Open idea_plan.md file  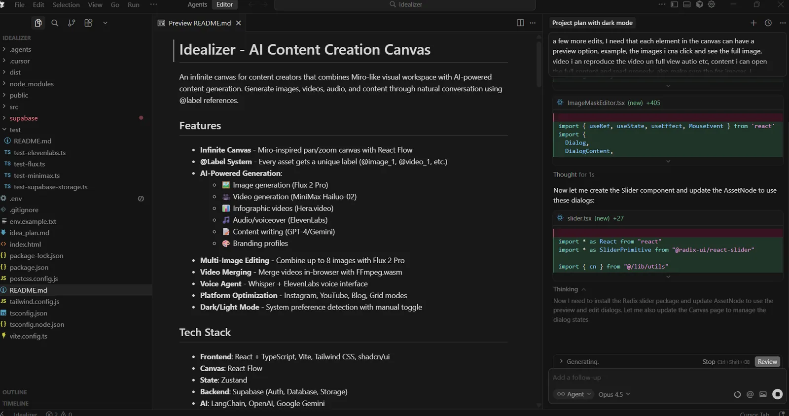pos(29,233)
